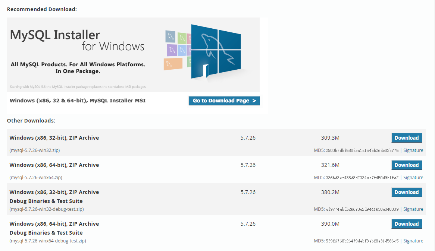435x251 pixels.
Task: Open Signature link for win32-debug-test.zip
Action: pos(413,209)
